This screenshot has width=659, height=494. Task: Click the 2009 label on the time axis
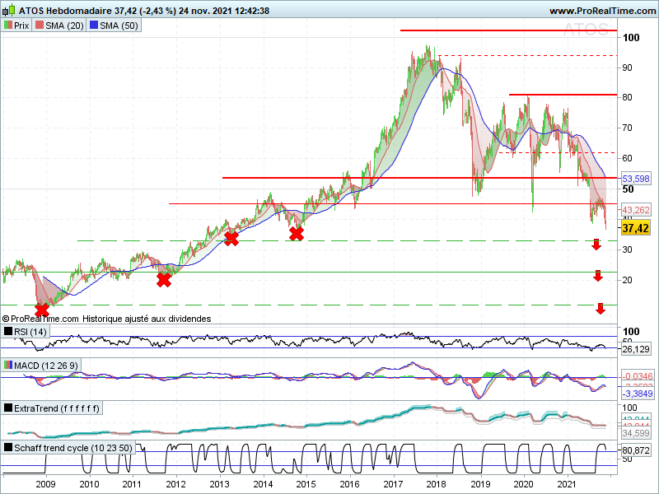[45, 484]
